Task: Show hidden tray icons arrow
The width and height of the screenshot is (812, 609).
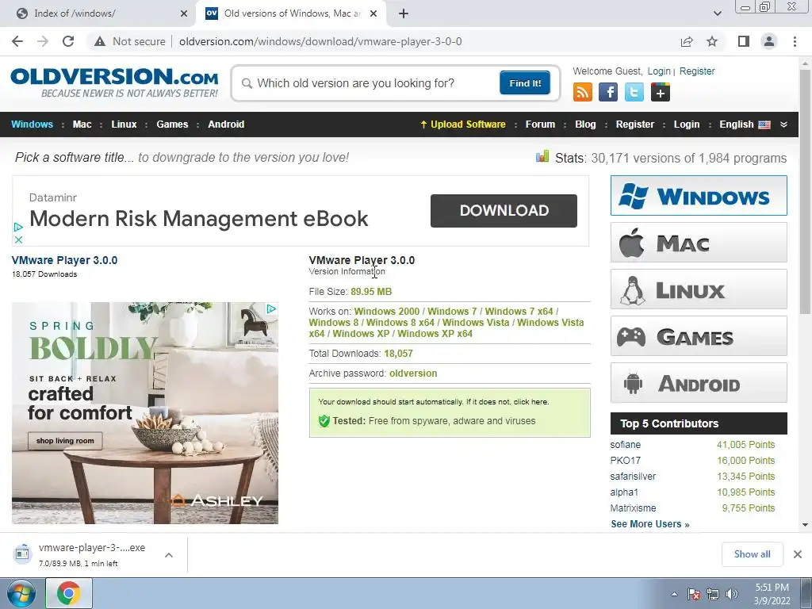Action: click(x=674, y=594)
